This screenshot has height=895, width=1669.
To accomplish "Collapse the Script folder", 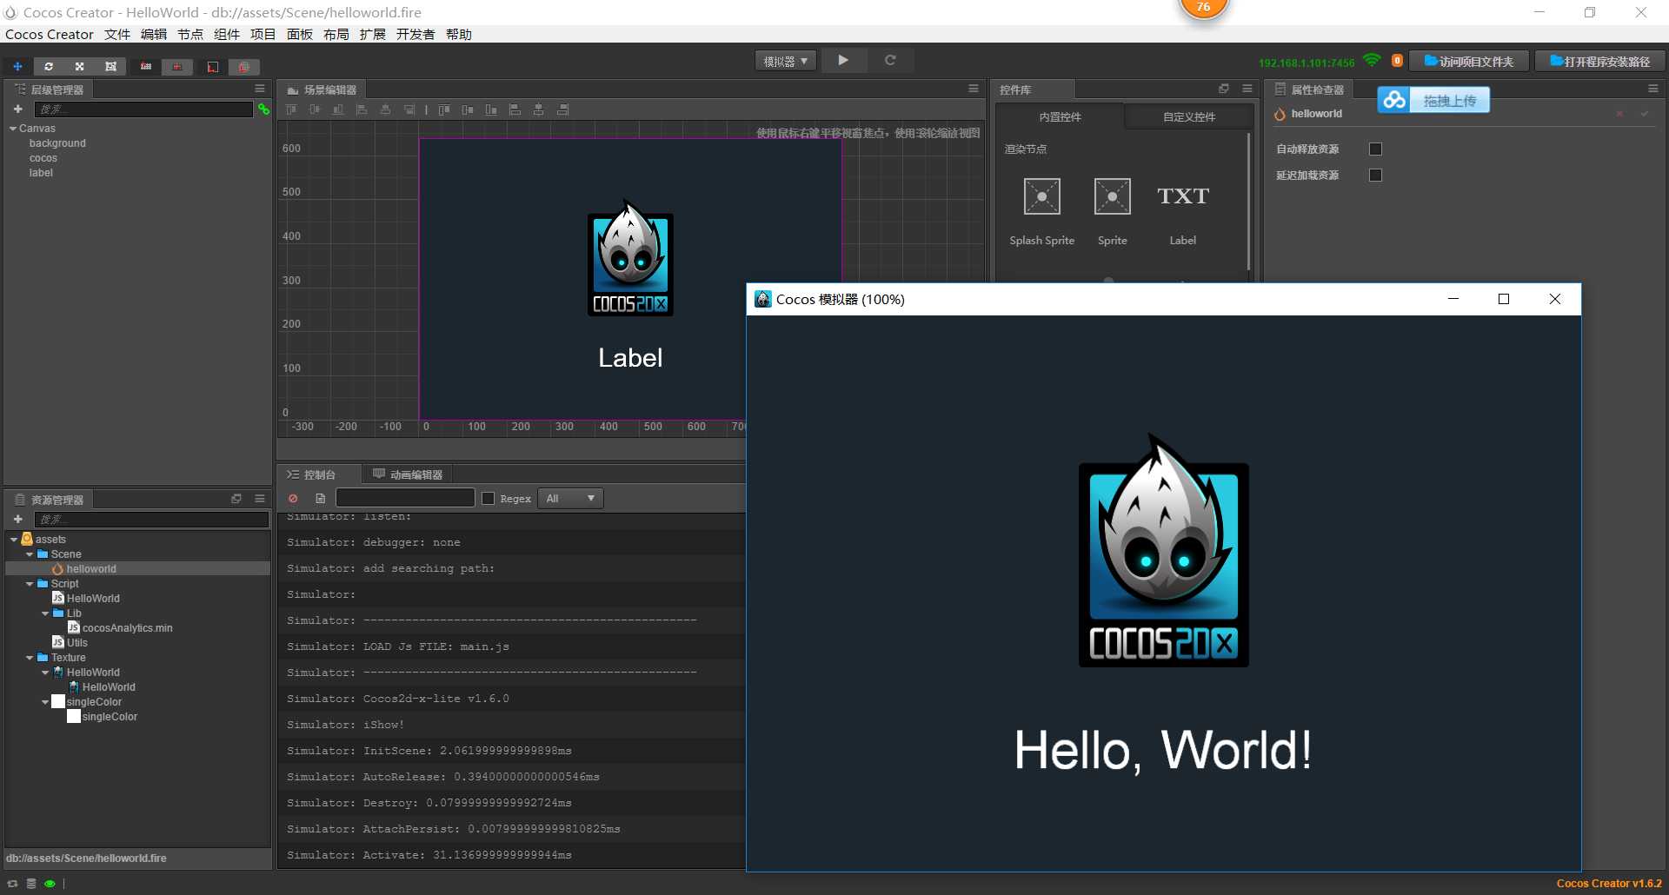I will [x=30, y=584].
